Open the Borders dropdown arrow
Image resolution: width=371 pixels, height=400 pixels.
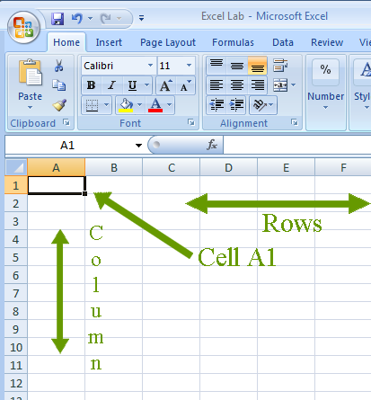106,105
